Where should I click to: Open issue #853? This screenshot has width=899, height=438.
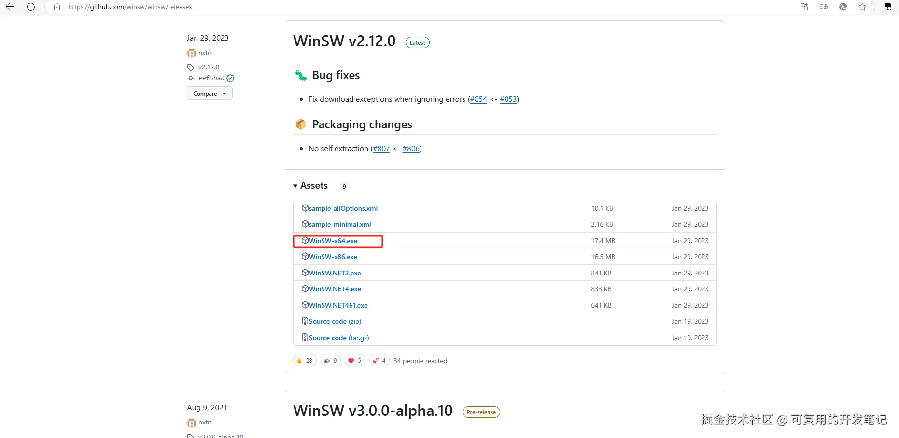click(x=508, y=99)
